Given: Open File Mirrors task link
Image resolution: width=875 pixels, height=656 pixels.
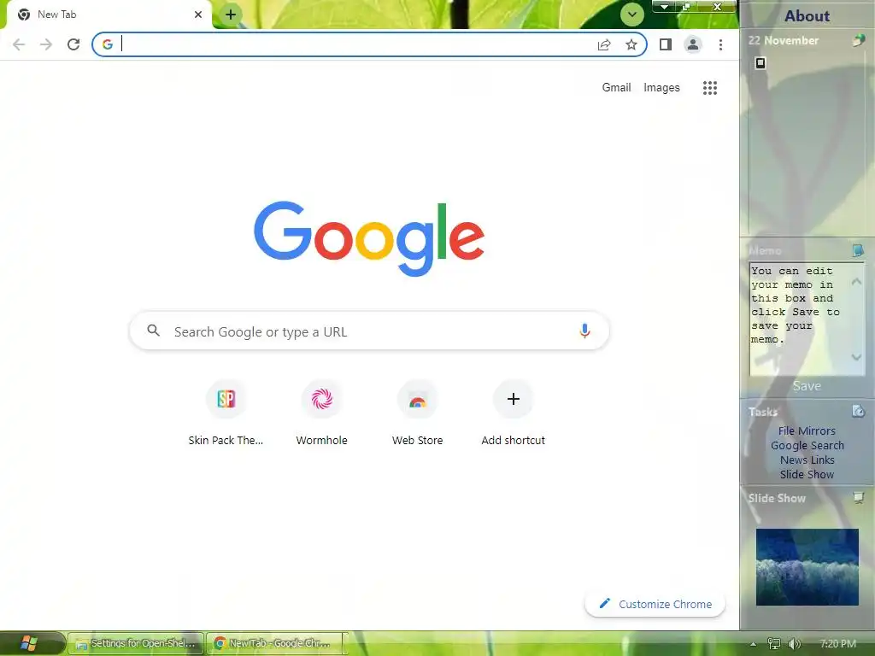Looking at the screenshot, I should point(807,430).
